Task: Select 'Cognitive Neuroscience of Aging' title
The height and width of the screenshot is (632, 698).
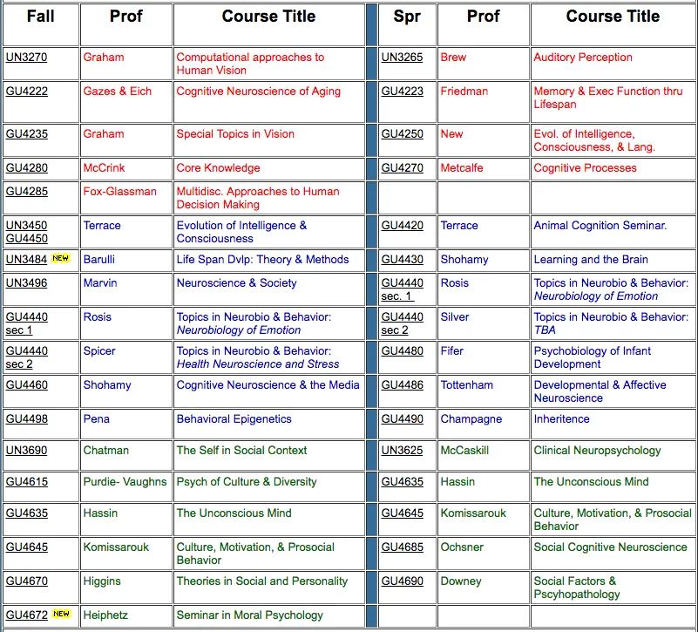Action: click(258, 92)
